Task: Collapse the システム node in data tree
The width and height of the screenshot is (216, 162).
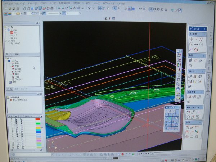Action: 6,30
